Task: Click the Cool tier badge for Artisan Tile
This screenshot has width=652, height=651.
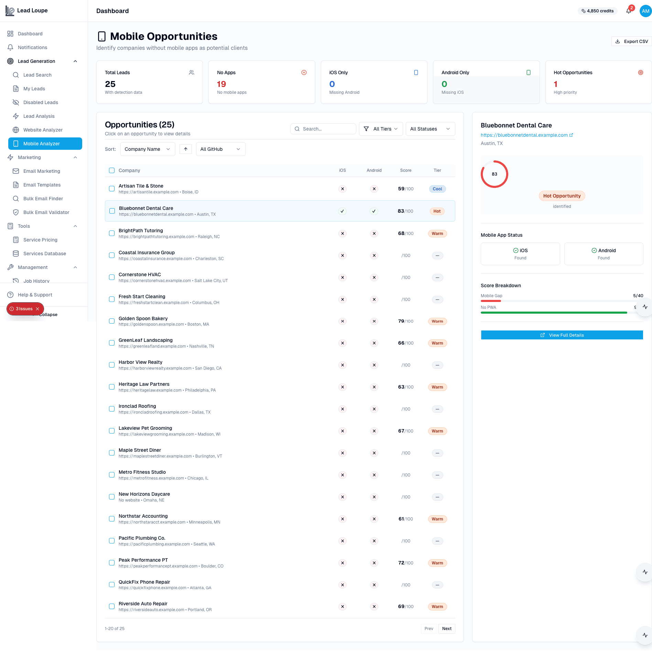Action: (x=437, y=189)
